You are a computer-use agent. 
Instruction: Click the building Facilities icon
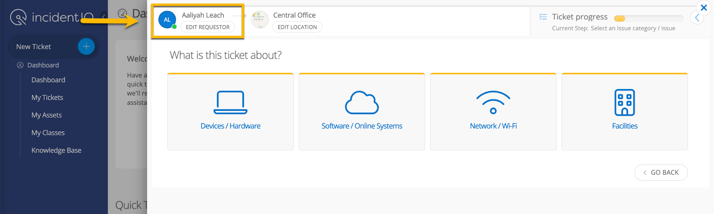point(625,102)
